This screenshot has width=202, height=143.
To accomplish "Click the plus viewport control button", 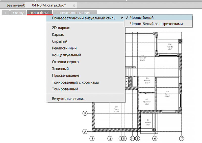I will [x=5, y=13].
